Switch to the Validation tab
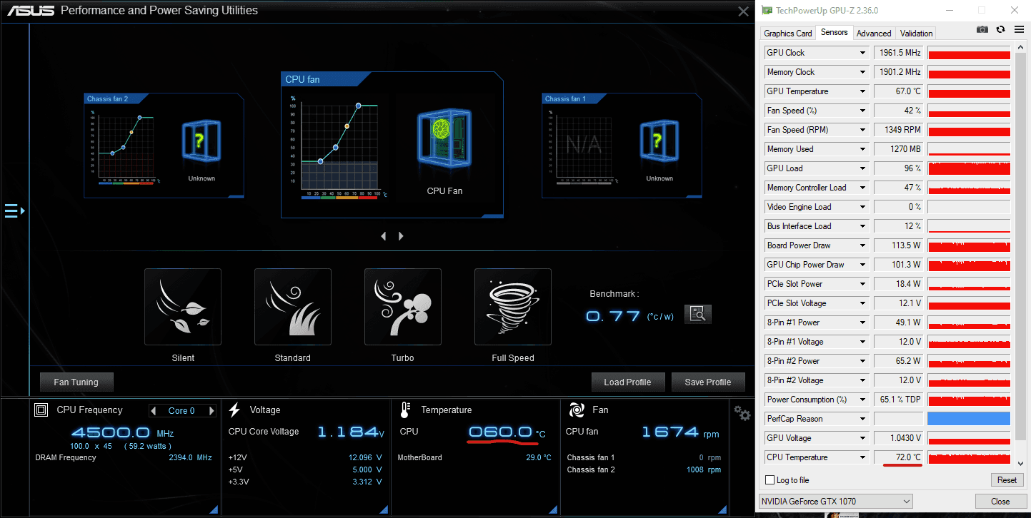 point(916,34)
